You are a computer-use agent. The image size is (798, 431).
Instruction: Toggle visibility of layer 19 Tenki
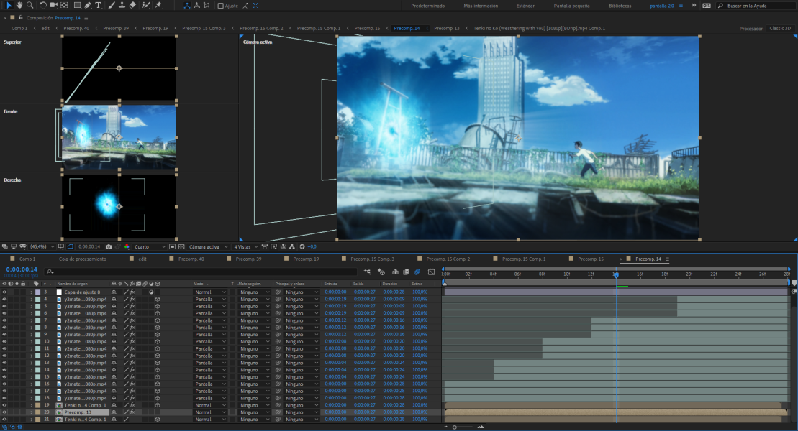coord(4,405)
